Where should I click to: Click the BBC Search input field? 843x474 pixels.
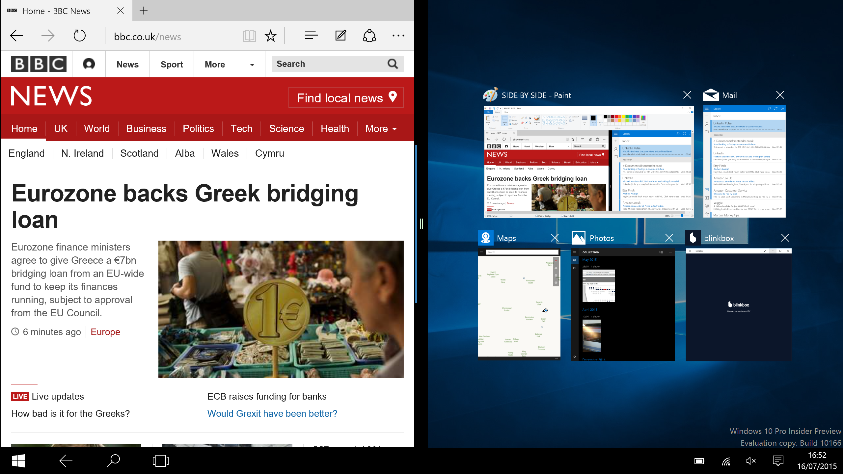(x=329, y=64)
